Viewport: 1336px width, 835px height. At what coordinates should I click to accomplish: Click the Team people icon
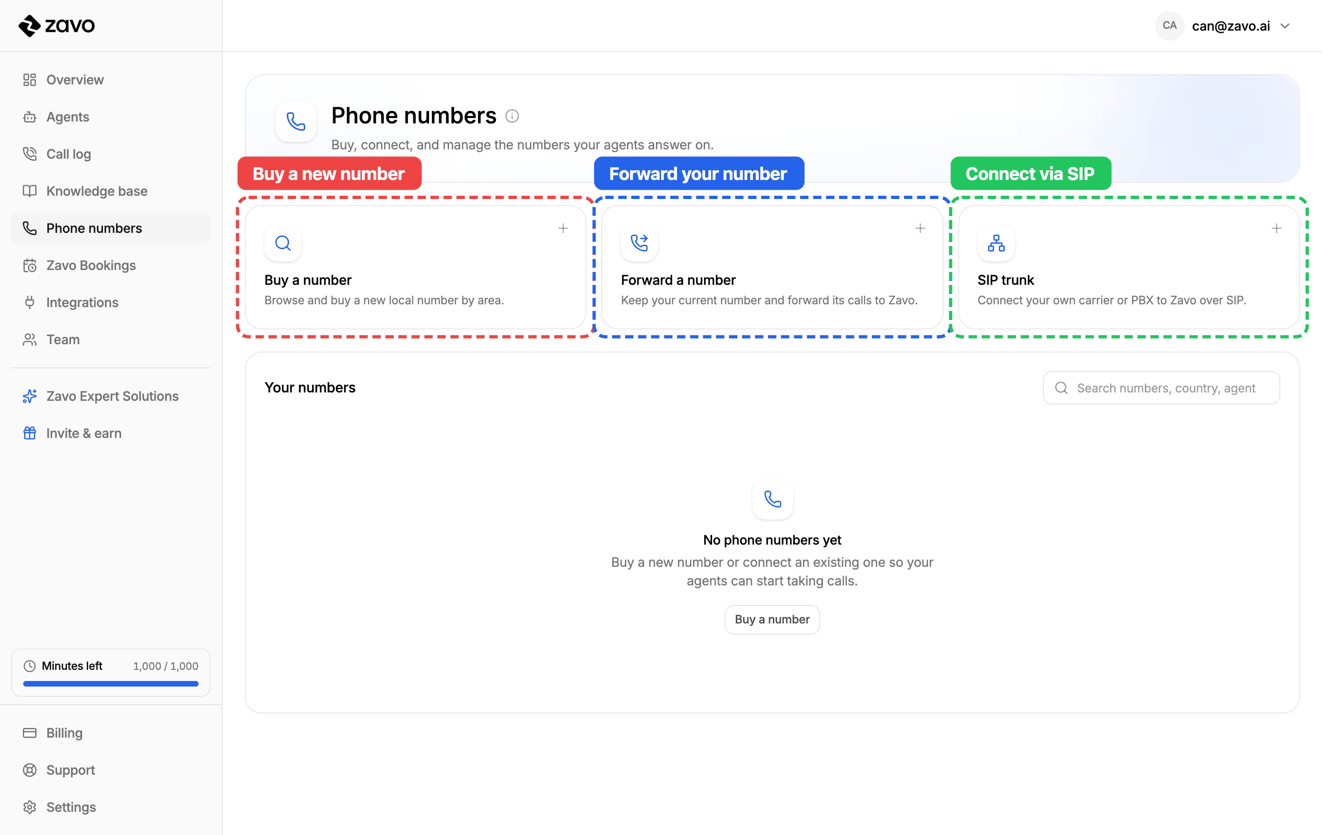point(30,339)
